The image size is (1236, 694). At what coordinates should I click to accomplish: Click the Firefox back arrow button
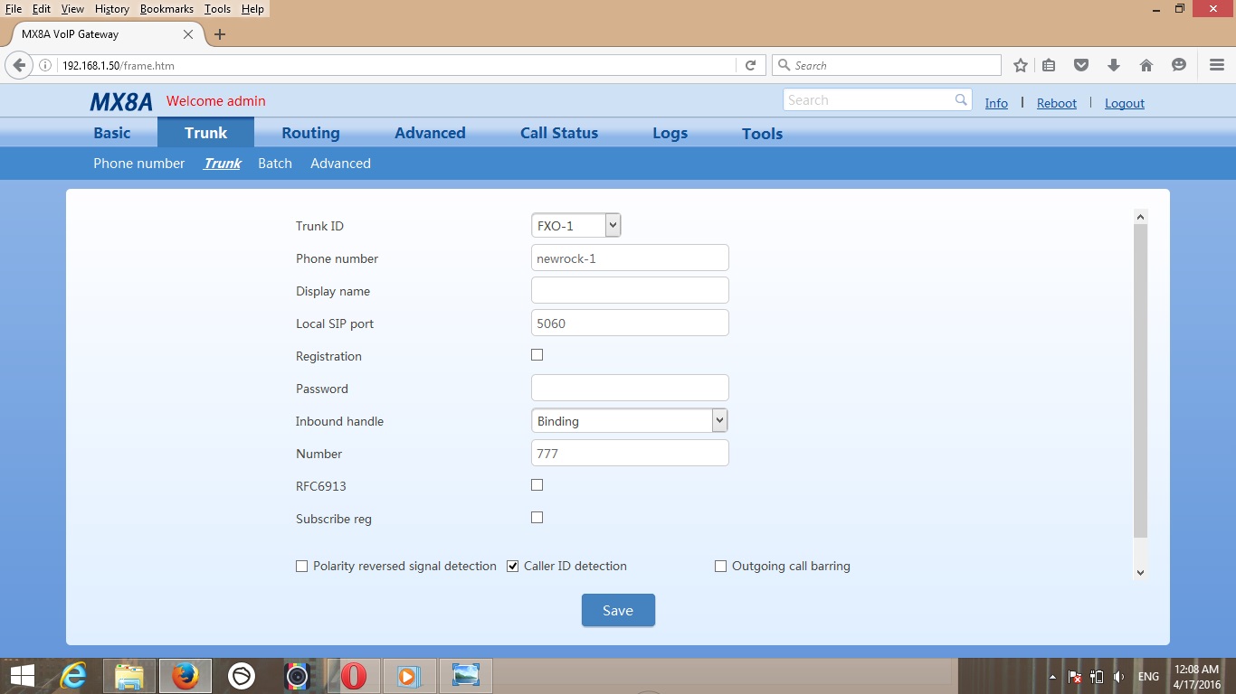click(x=19, y=65)
